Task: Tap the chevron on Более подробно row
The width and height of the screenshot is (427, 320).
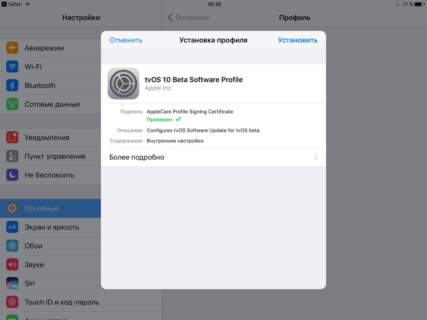Action: tap(316, 157)
